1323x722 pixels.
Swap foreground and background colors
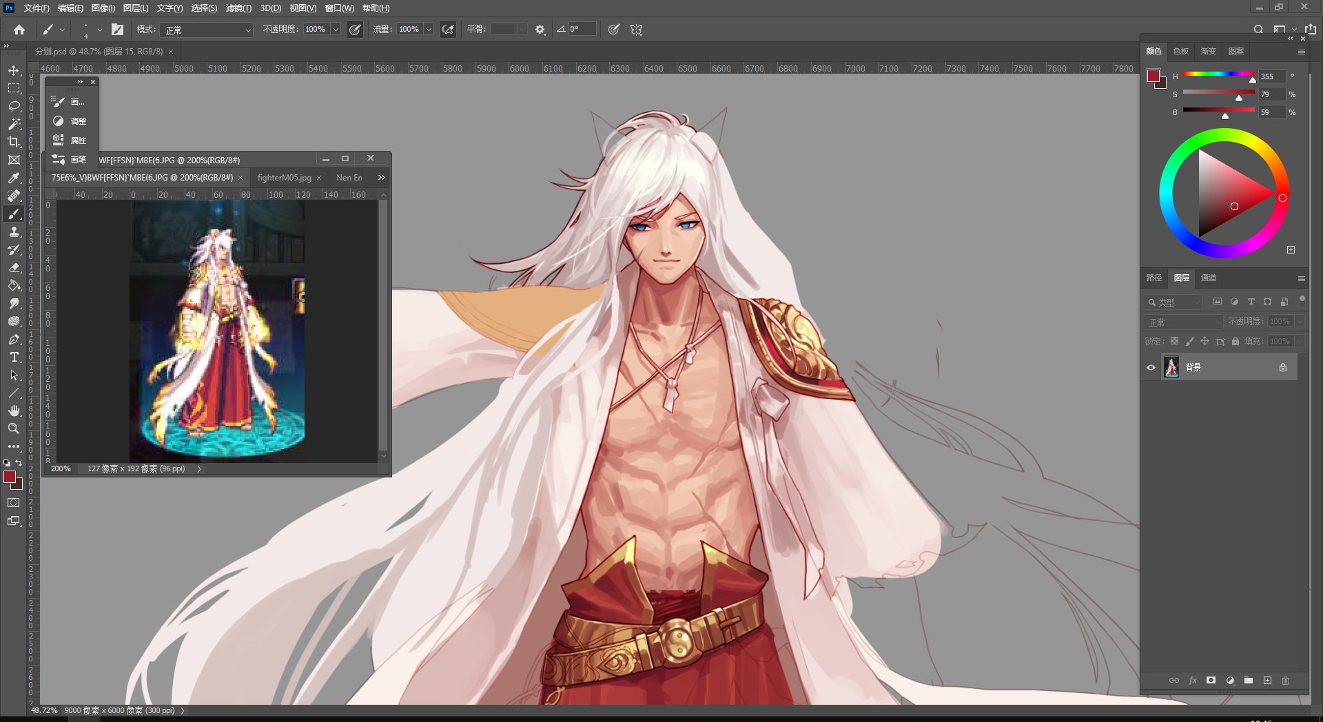(19, 463)
